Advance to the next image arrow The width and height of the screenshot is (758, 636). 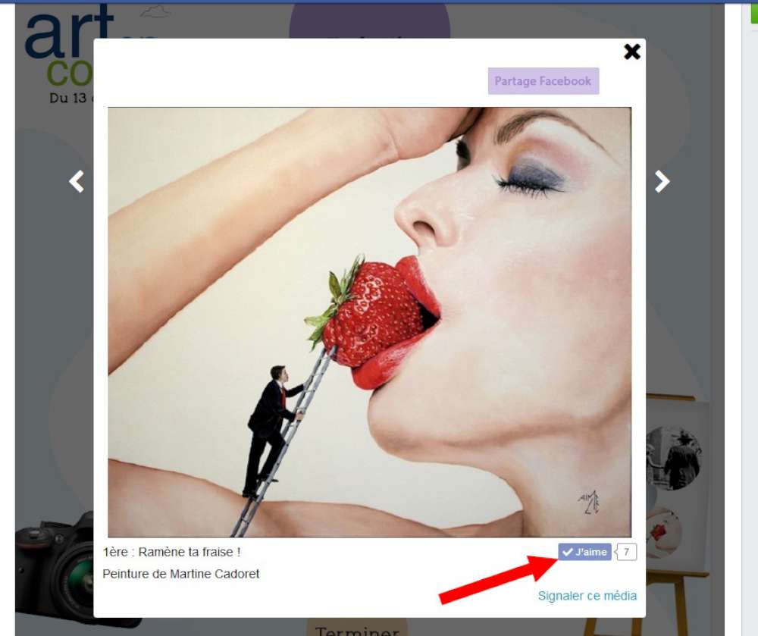[662, 182]
